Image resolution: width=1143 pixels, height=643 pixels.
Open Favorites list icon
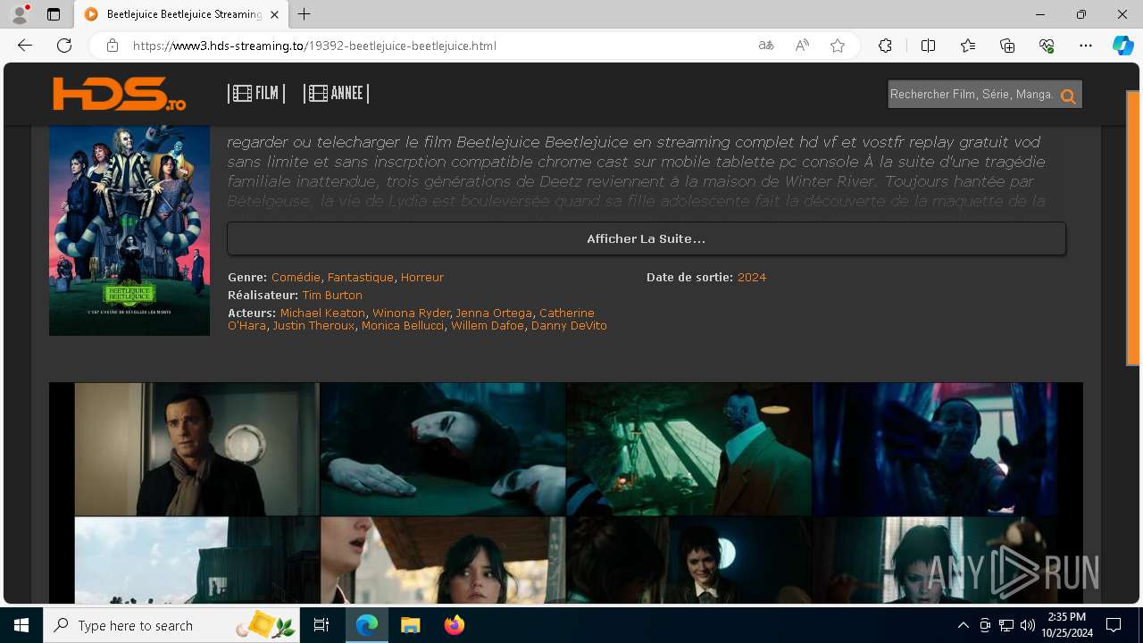pyautogui.click(x=968, y=46)
